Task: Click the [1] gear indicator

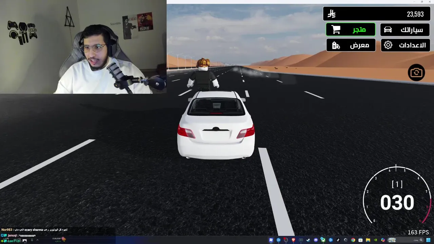Action: 397,184
